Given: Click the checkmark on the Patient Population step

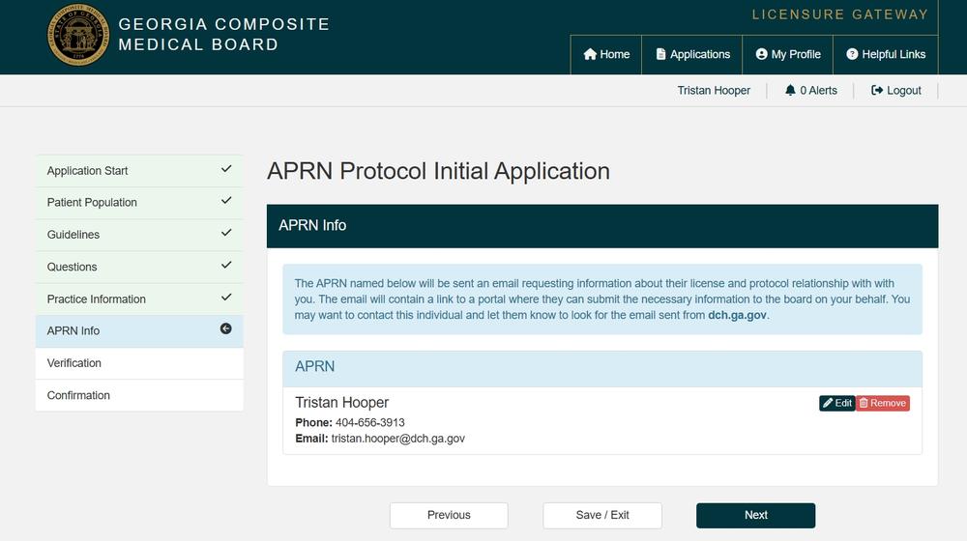Looking at the screenshot, I should point(226,201).
